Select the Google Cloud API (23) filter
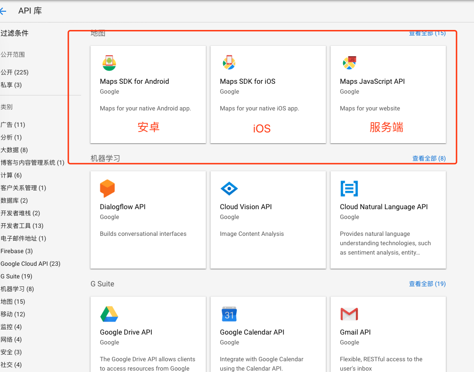Viewport: 474px width, 372px height. click(x=30, y=264)
